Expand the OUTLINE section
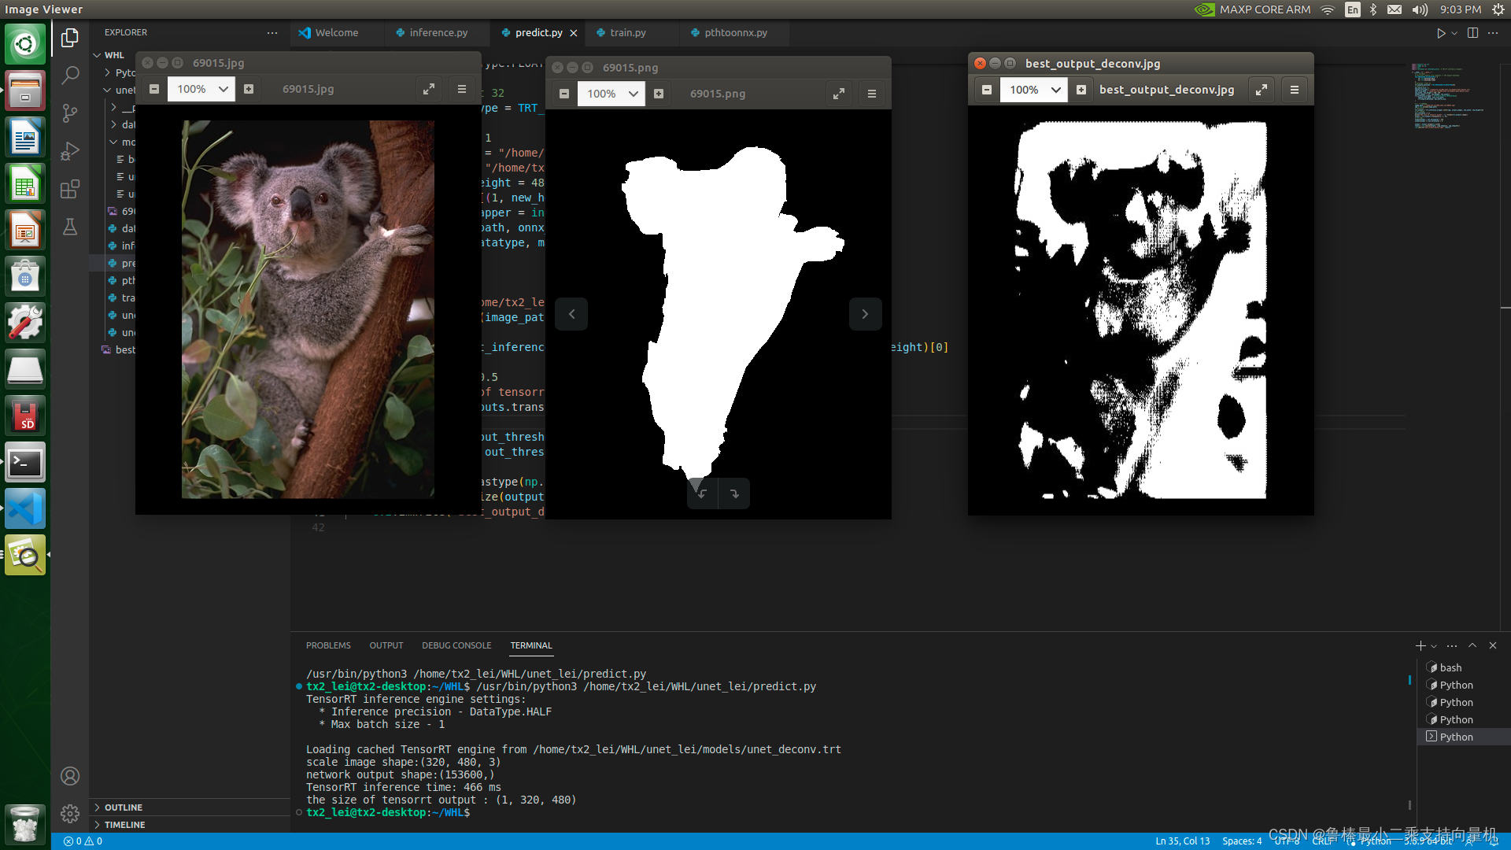 coord(123,807)
